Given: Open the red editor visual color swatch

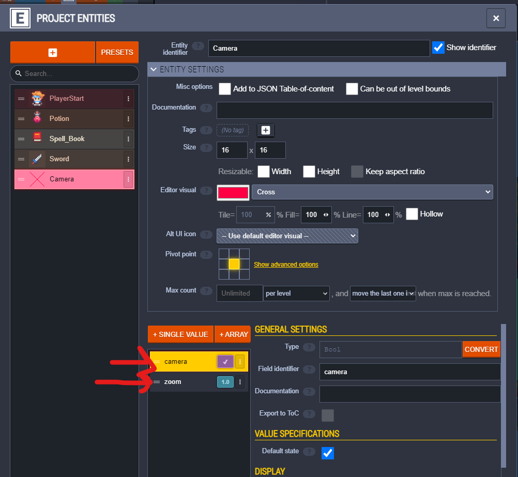Looking at the screenshot, I should (233, 192).
